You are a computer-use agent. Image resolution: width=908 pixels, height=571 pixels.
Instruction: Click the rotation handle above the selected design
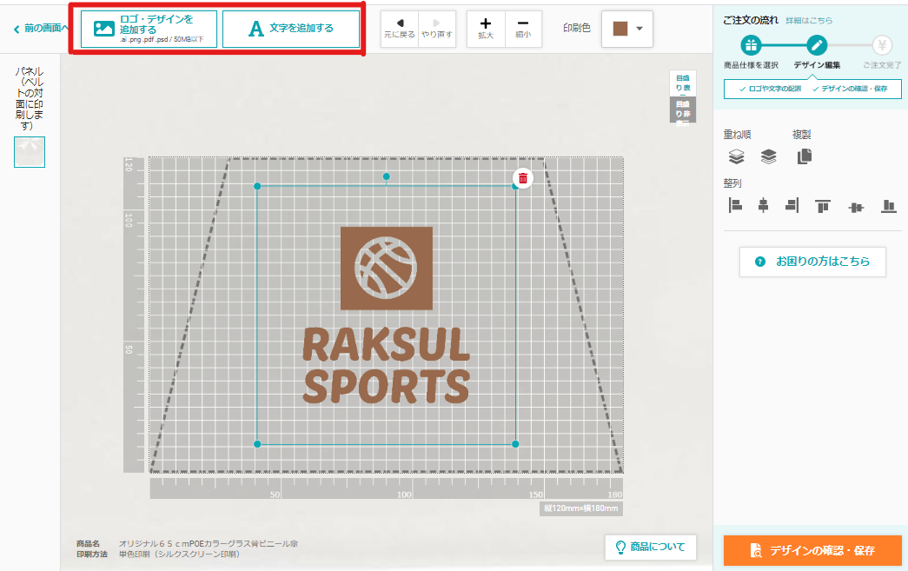(x=387, y=176)
